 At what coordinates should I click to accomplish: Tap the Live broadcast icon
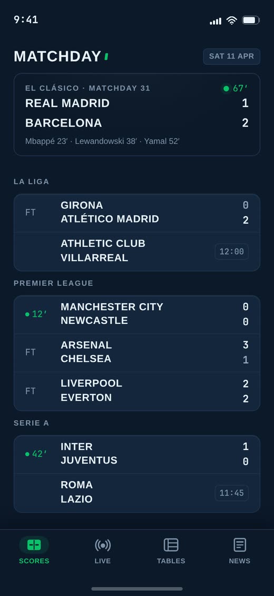[103, 545]
